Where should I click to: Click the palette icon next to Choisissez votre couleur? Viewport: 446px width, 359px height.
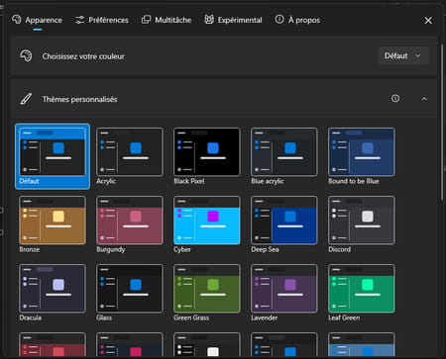coord(26,55)
